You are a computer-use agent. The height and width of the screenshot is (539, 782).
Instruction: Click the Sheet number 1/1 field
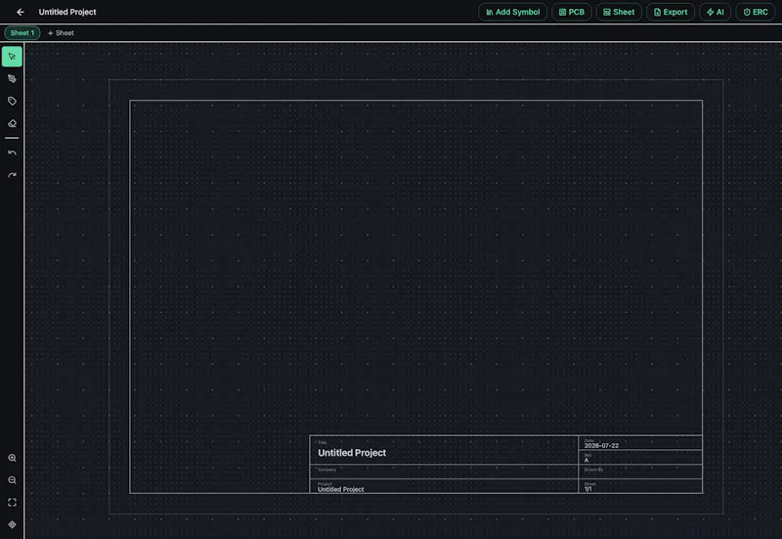[640, 486]
